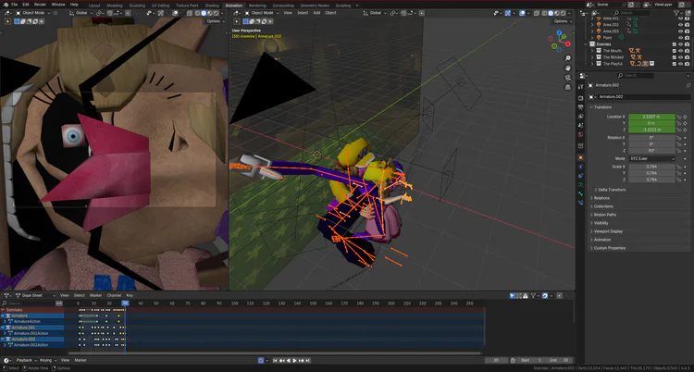Screen dimensions: 694x372
Task: Uncheck The Blinded collection checkbox
Action: pos(674,57)
